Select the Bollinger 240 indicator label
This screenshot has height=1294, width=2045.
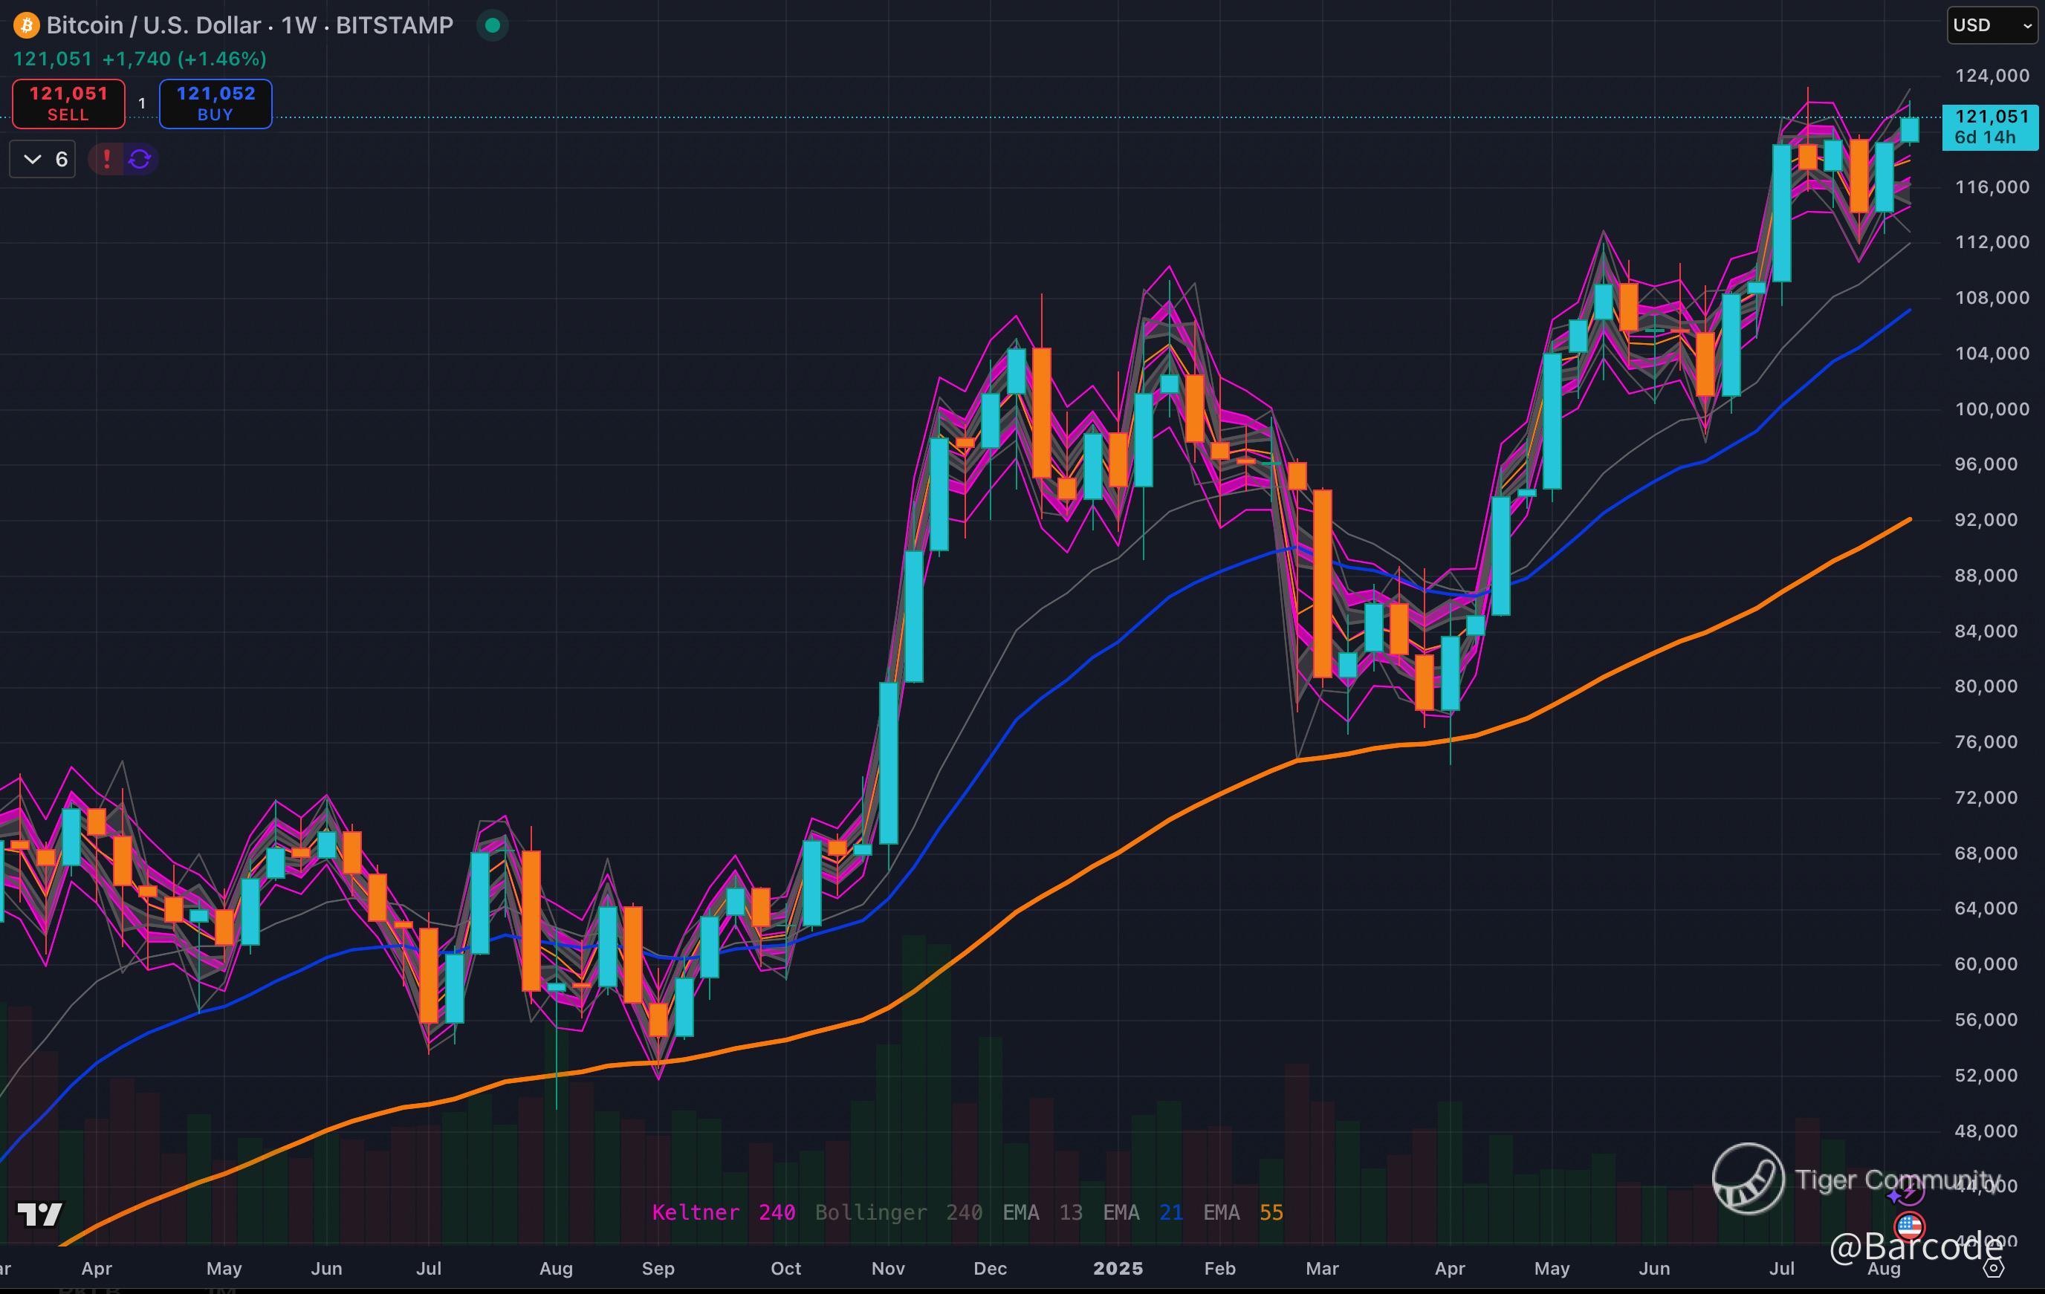898,1212
